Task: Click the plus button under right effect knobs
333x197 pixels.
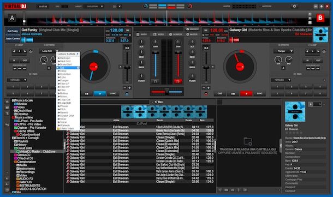Action: [283, 68]
